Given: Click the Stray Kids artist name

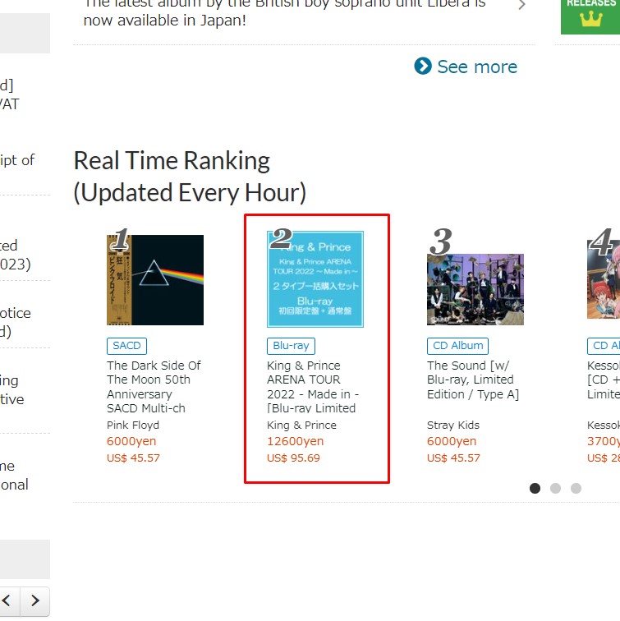Looking at the screenshot, I should (x=453, y=425).
